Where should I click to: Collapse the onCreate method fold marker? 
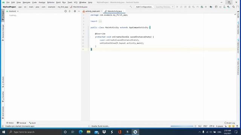pyautogui.click(x=90, y=37)
